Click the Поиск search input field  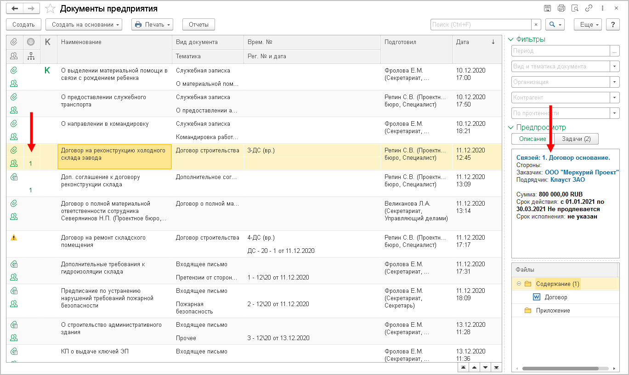point(480,25)
